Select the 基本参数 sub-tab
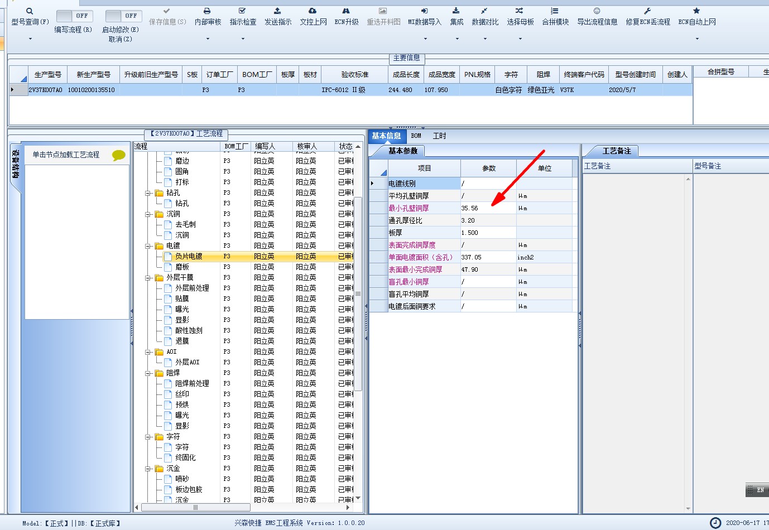Screen dimensions: 769x530 (403, 151)
